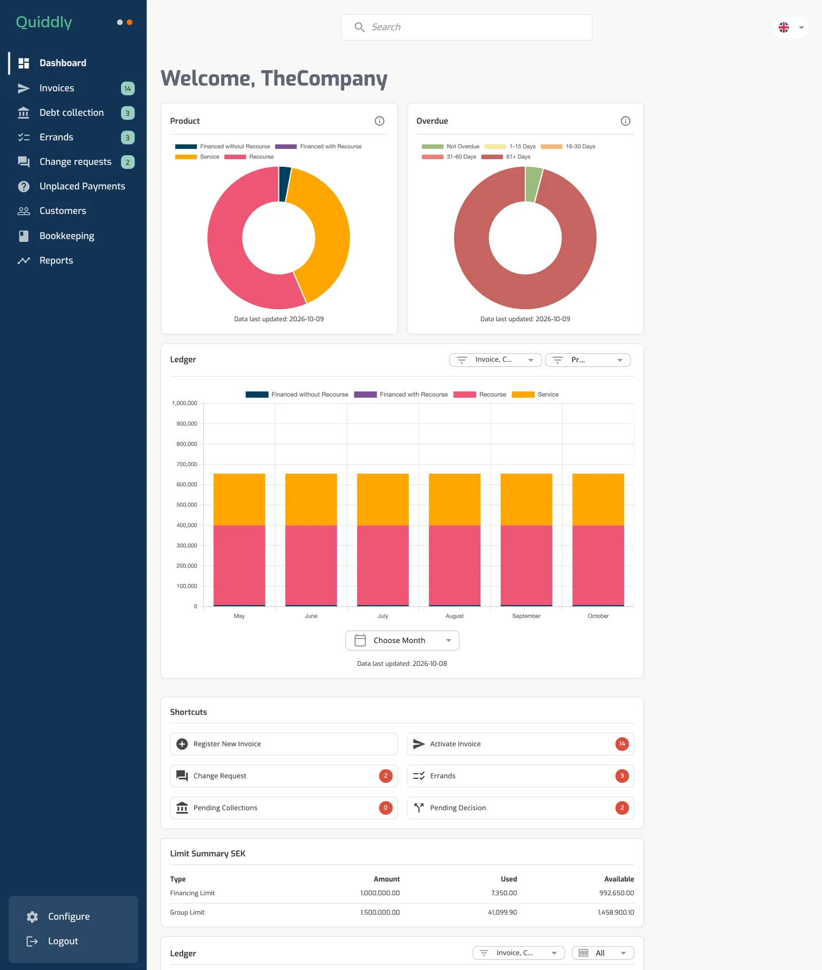Click the orange Service bar for October

pyautogui.click(x=598, y=499)
